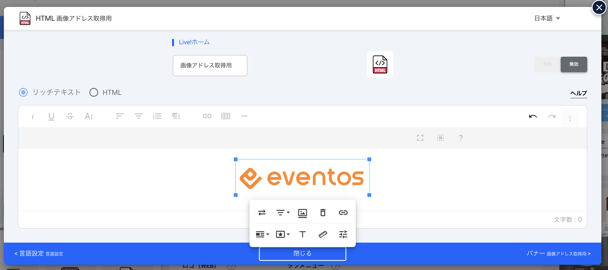Open the editor help question mark
The image size is (608, 270).
pos(461,138)
